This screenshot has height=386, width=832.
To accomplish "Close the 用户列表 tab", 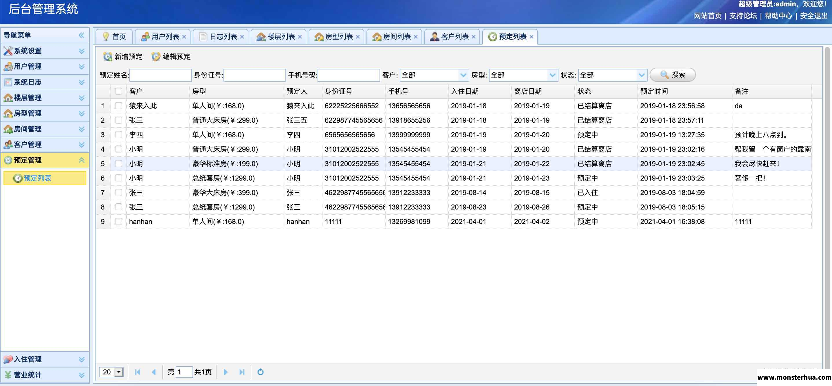I will coord(184,37).
